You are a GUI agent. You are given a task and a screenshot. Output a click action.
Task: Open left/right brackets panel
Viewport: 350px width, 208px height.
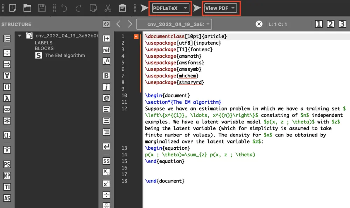[7, 135]
